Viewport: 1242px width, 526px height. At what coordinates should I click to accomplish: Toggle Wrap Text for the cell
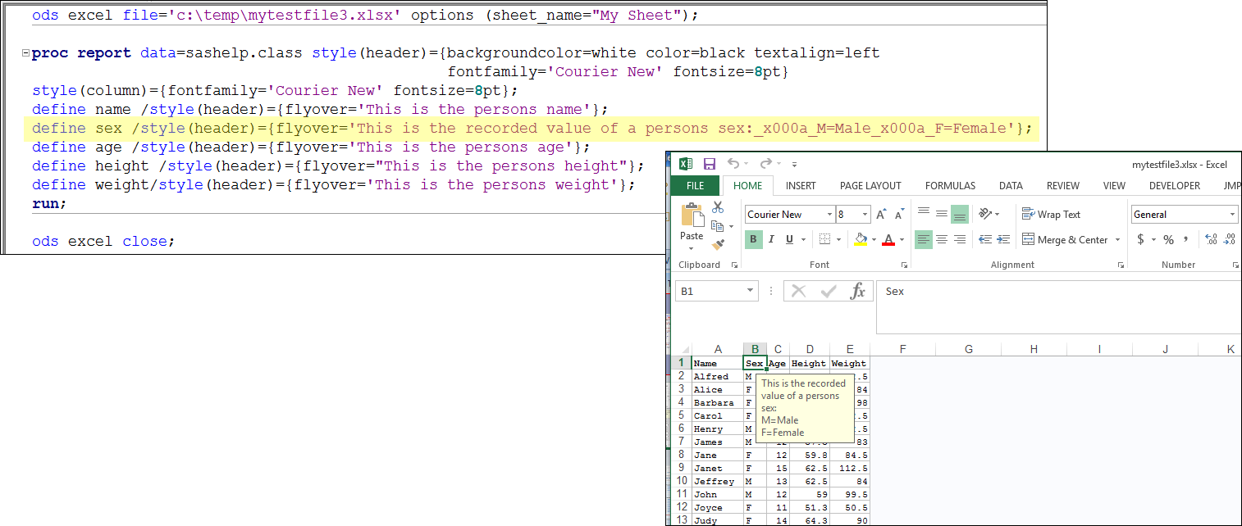(x=1051, y=215)
